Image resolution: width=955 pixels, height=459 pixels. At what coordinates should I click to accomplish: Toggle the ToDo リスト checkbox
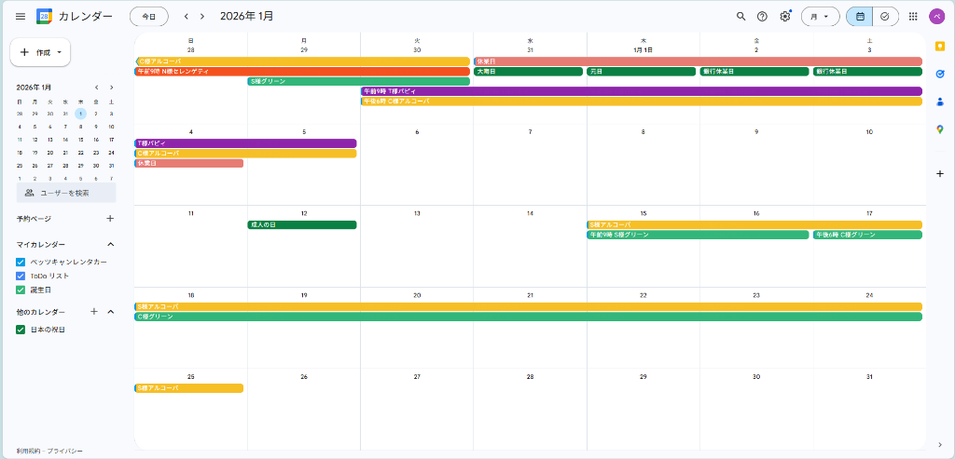coord(21,276)
